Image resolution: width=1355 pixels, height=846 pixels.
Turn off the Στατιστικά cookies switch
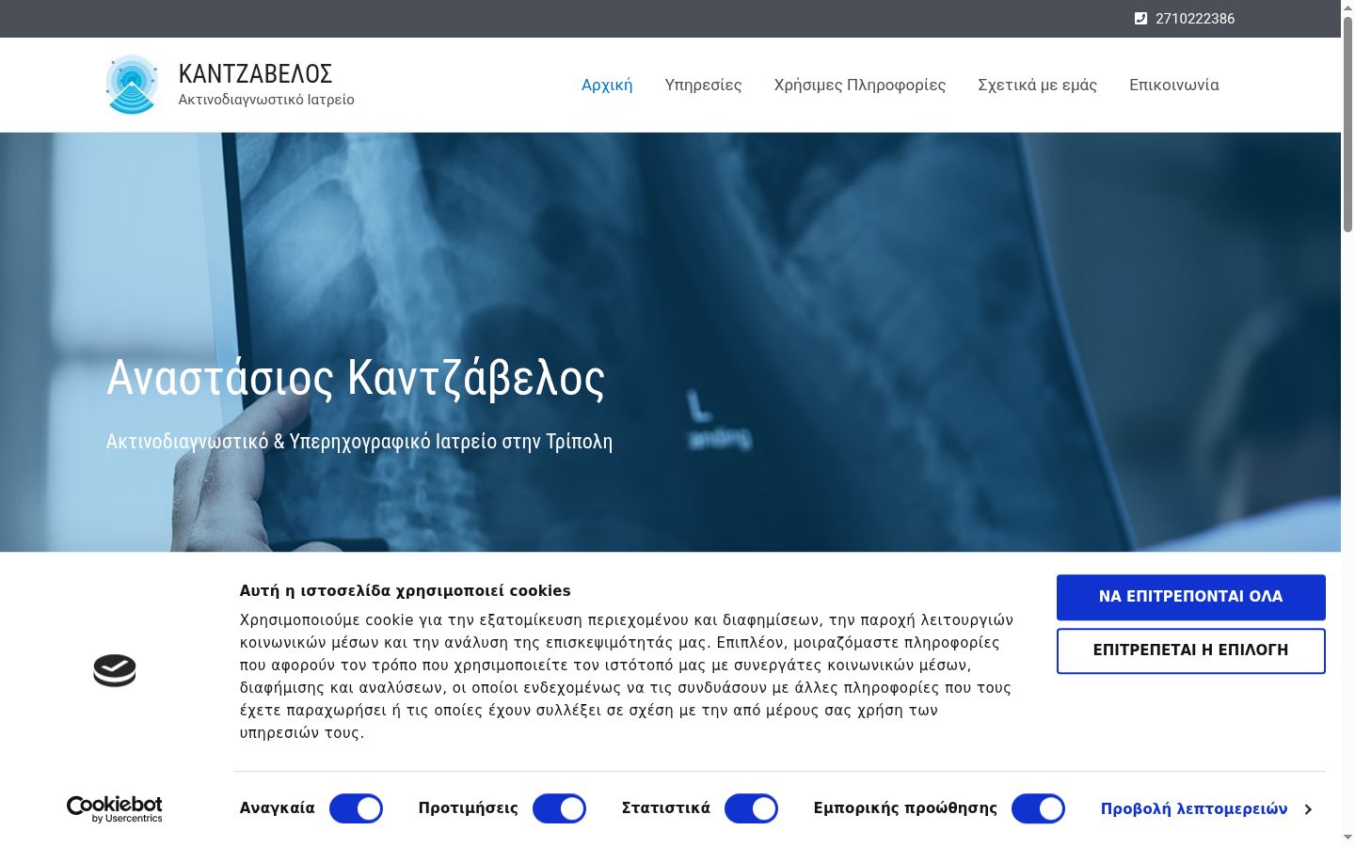[751, 808]
